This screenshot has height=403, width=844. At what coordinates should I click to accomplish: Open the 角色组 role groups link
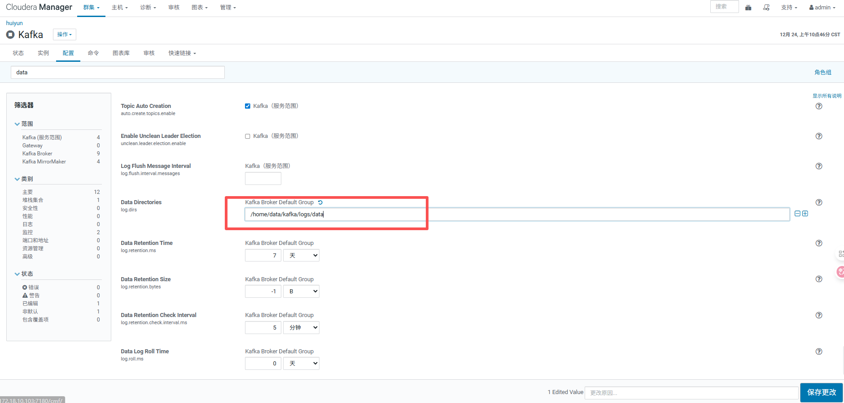823,73
